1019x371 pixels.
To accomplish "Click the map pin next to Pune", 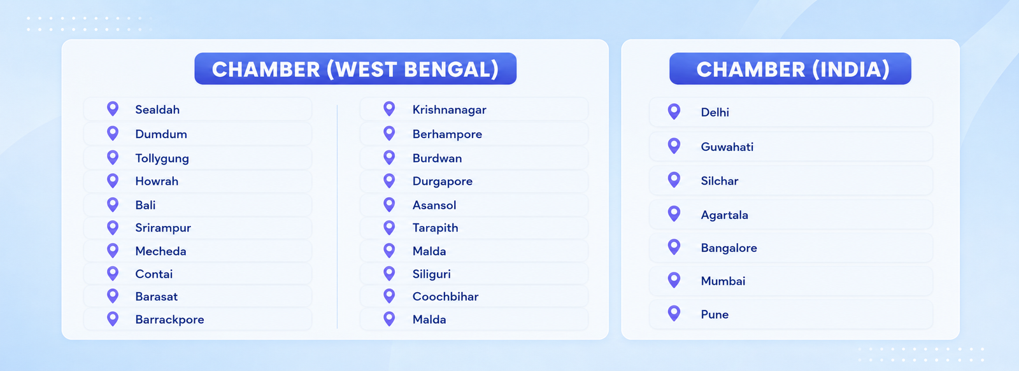I will 674,313.
